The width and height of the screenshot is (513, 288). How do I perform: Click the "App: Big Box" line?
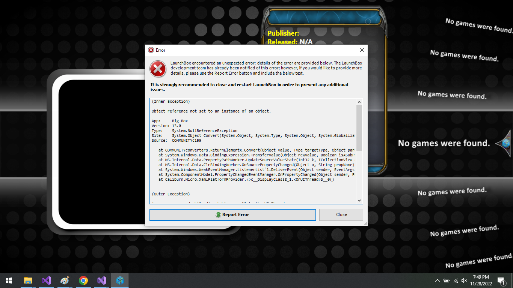tap(170, 121)
